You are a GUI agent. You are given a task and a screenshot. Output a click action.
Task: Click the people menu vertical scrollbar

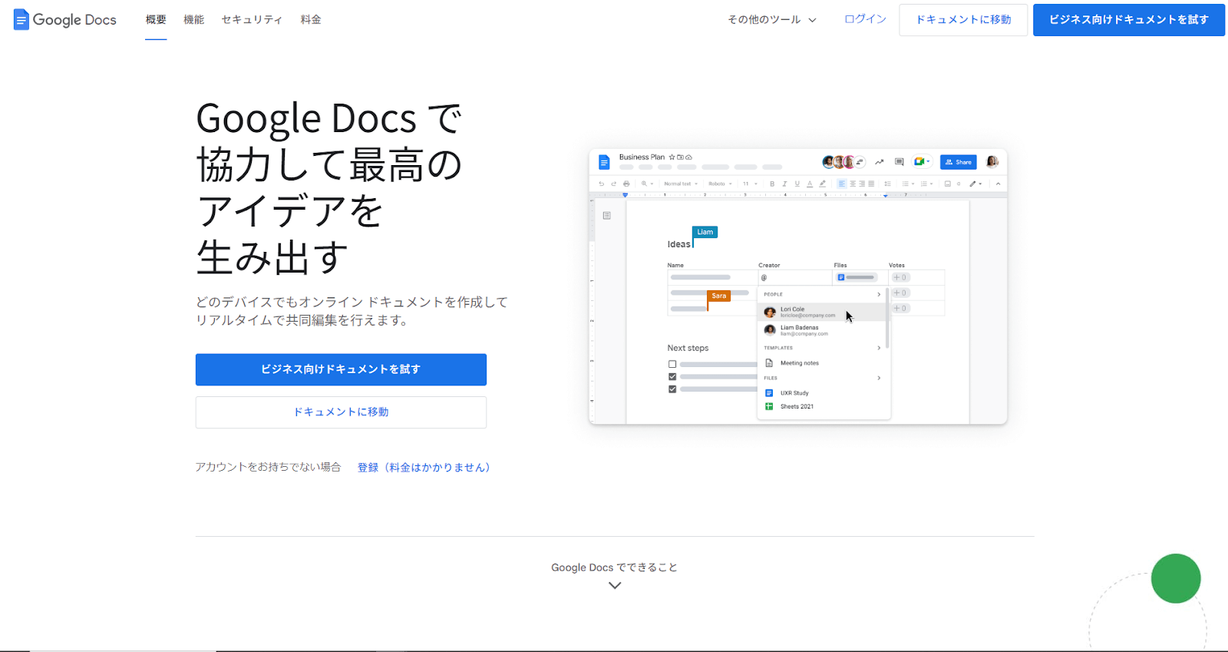pyautogui.click(x=887, y=319)
